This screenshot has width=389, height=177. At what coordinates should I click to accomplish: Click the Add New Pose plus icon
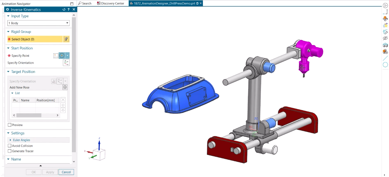coord(65,87)
